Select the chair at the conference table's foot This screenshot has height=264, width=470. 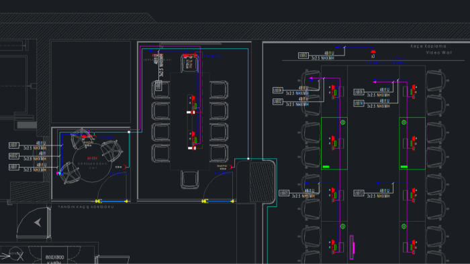point(189,179)
